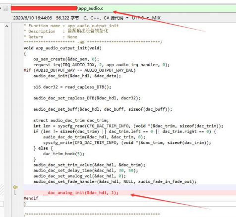Viewport: 236px width, 217px height.
Task: Open dropdown arrow left of the save icon
Action: pyautogui.click(x=0, y=8)
